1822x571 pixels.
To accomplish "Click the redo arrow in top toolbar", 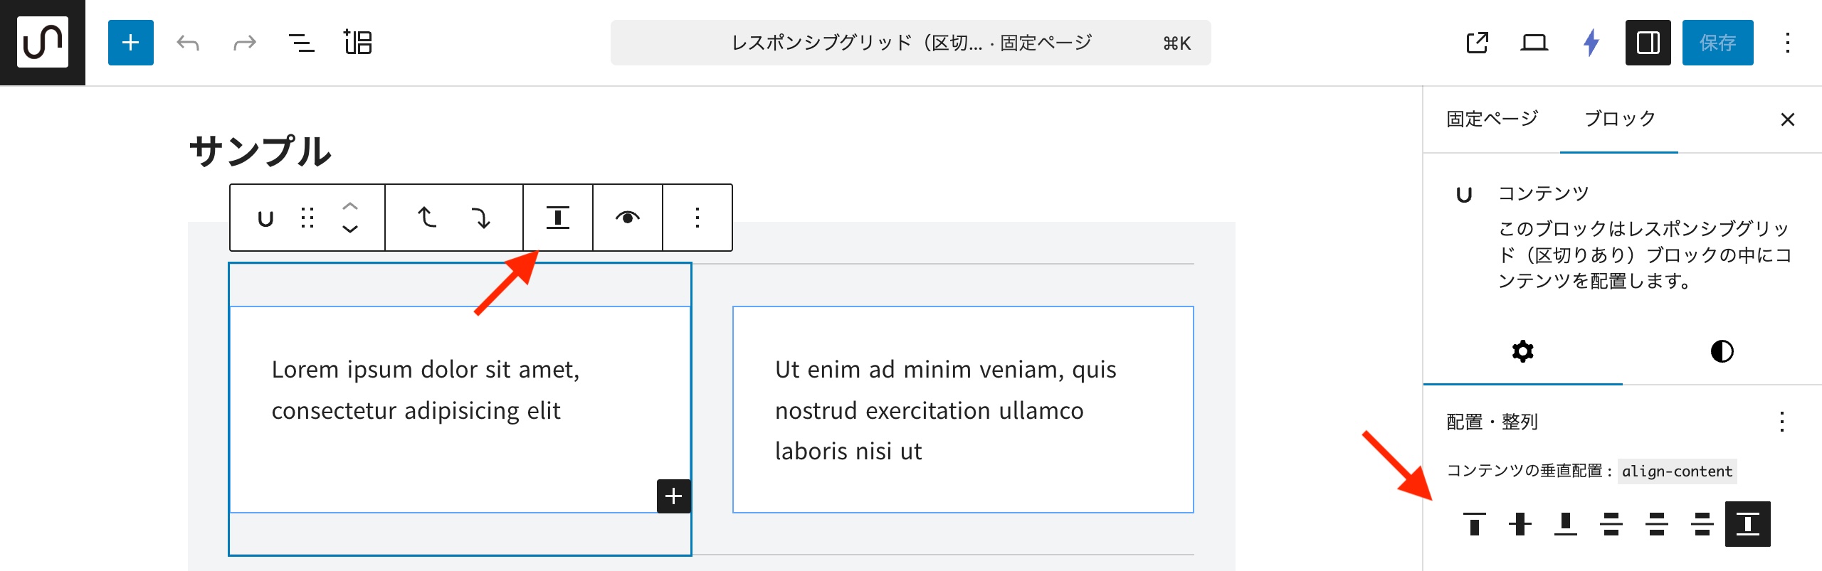I will [x=244, y=43].
